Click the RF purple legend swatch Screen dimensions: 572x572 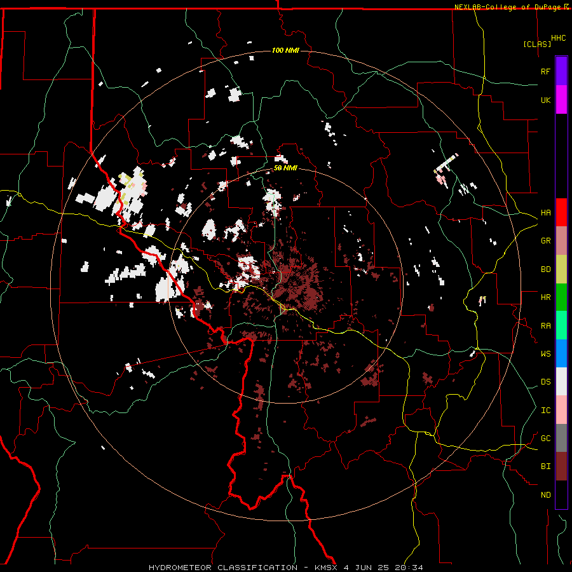(561, 71)
